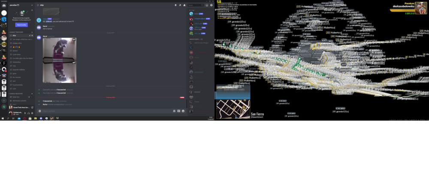Open Discord inbox icon in header

207,5
